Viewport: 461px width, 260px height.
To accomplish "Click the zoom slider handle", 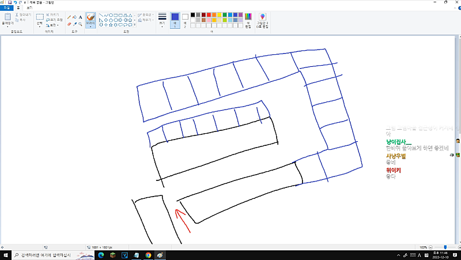I will pyautogui.click(x=445, y=247).
